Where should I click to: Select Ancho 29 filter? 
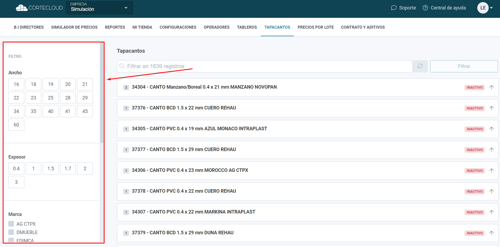coord(85,98)
